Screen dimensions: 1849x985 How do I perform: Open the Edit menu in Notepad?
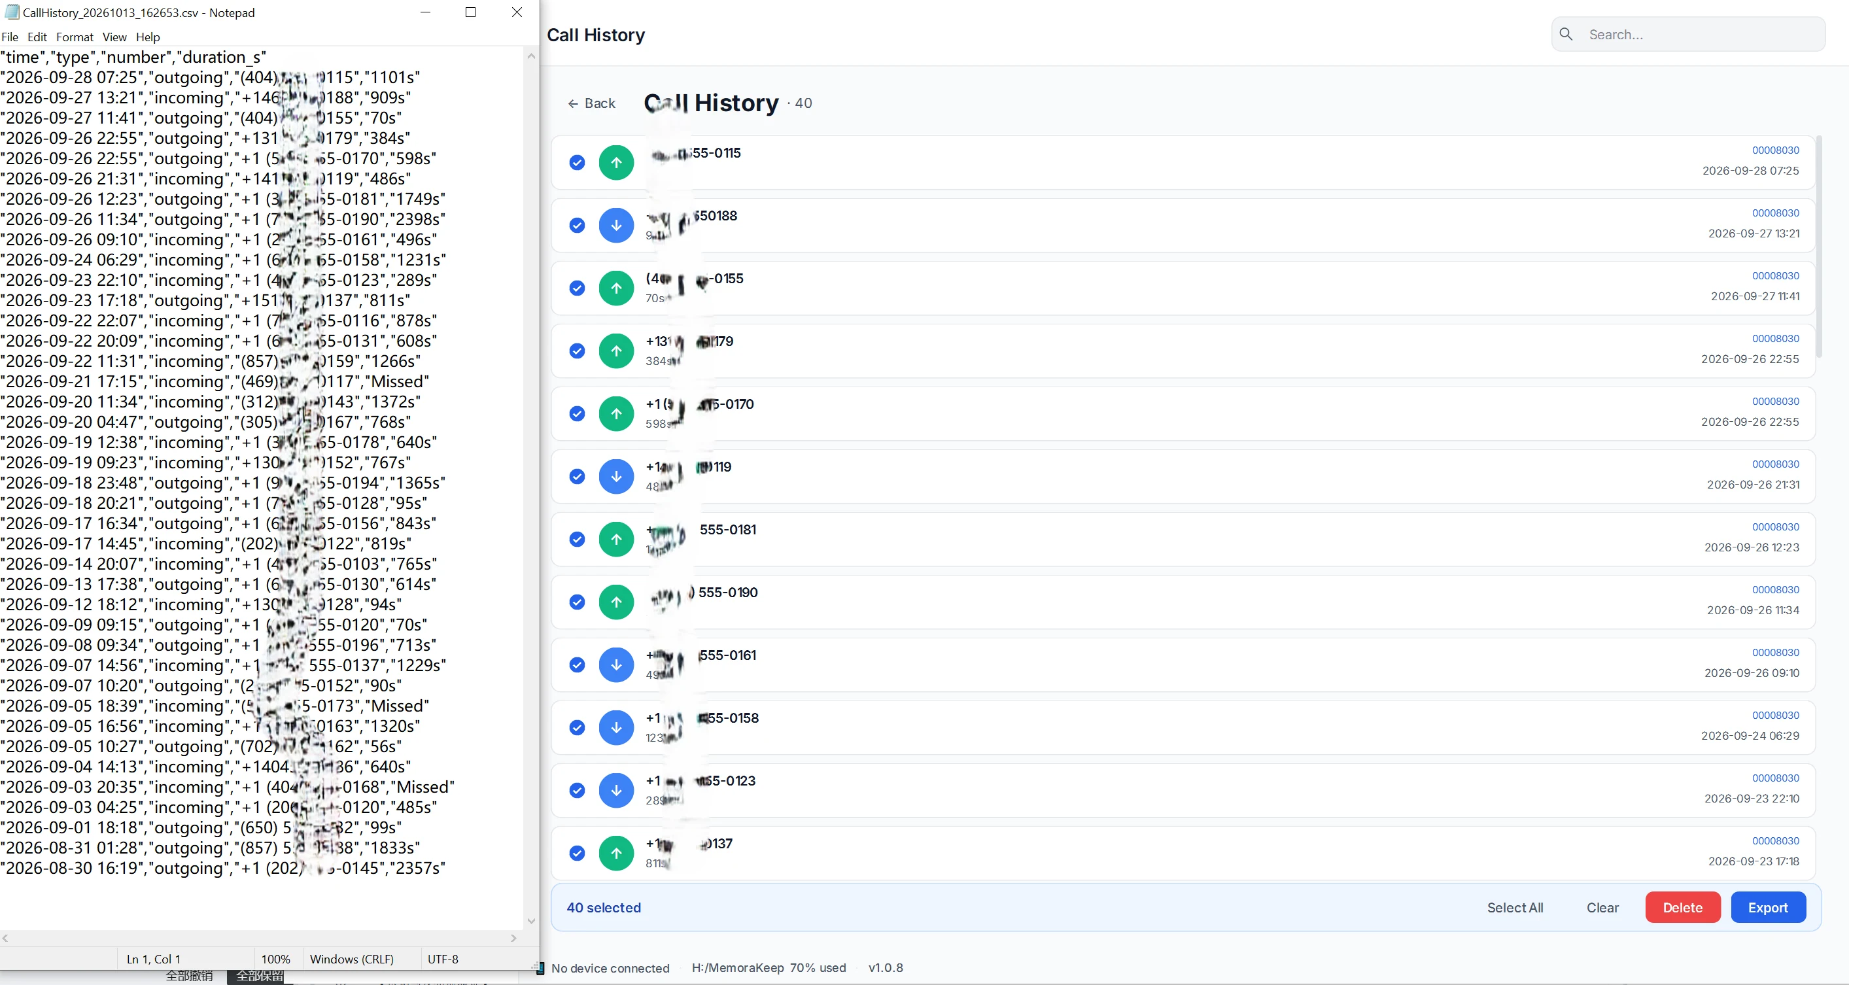37,37
